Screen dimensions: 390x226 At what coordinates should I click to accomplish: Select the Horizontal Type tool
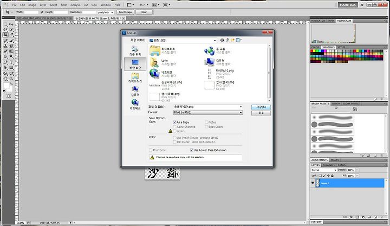pyautogui.click(x=11, y=62)
